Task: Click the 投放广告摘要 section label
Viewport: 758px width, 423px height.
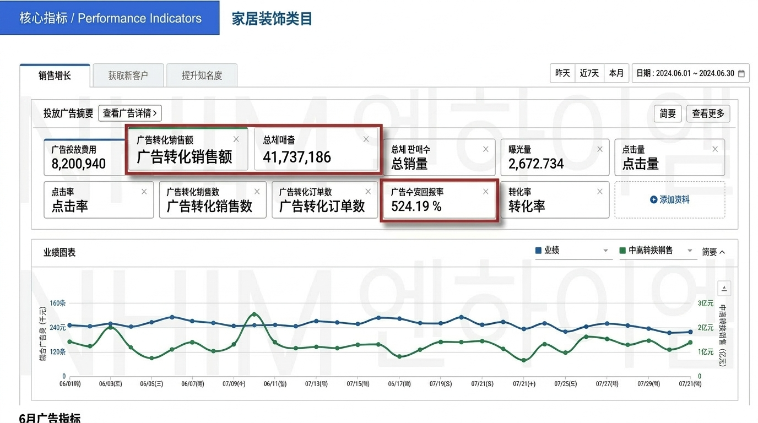Action: (68, 113)
